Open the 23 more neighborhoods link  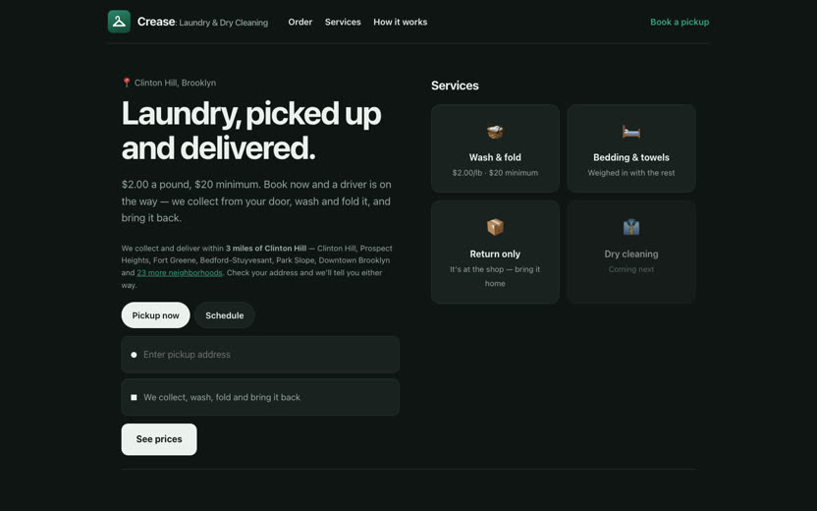(x=180, y=273)
